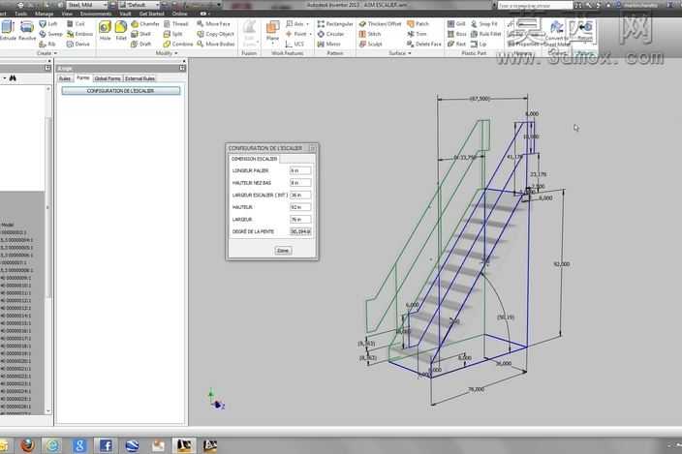The height and width of the screenshot is (454, 682).
Task: Select the Thread tool
Action: [175, 24]
